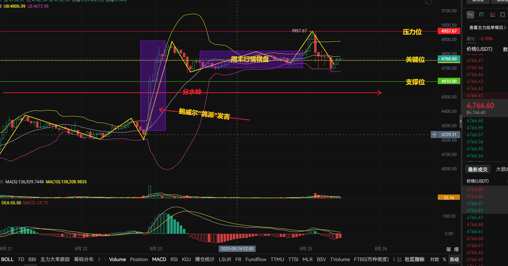This screenshot has width=508, height=266.
Task: Click MACD:-25.70 value label
Action: (x=35, y=203)
